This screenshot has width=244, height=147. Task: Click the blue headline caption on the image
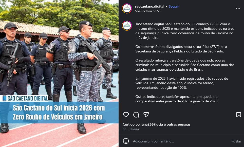pos(59,112)
